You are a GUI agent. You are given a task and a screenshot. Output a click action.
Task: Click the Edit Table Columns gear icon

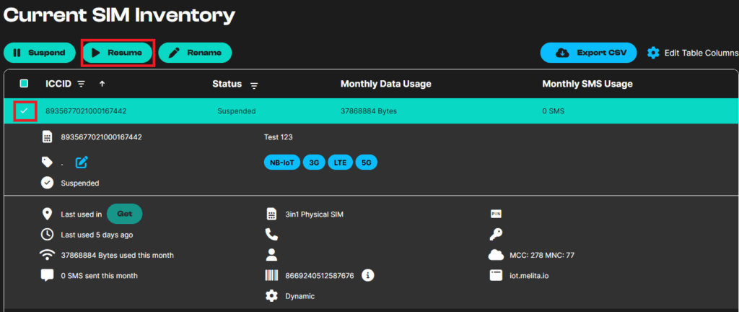coord(653,53)
